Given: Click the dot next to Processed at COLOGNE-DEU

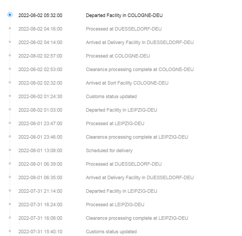Looking at the screenshot, I should point(10,55).
